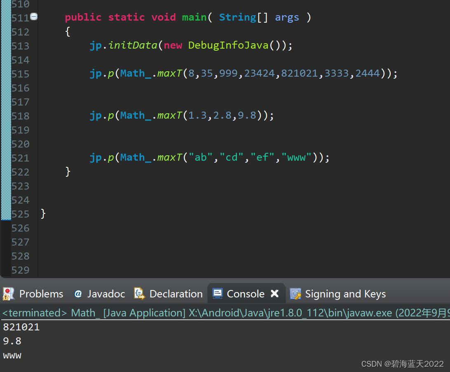Open the Problems tab
The image size is (450, 372).
tap(33, 294)
